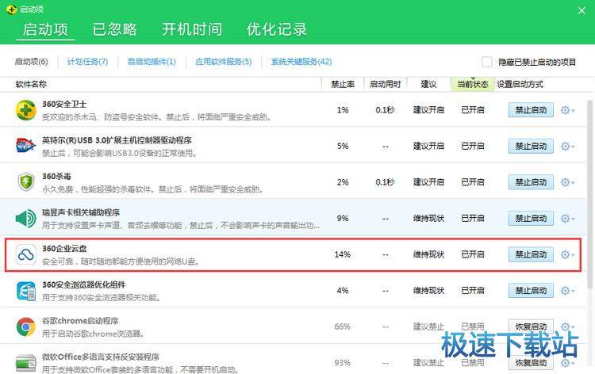The height and width of the screenshot is (374, 595).
Task: Select the 自启动插件(1) sub-tab
Action: point(152,61)
